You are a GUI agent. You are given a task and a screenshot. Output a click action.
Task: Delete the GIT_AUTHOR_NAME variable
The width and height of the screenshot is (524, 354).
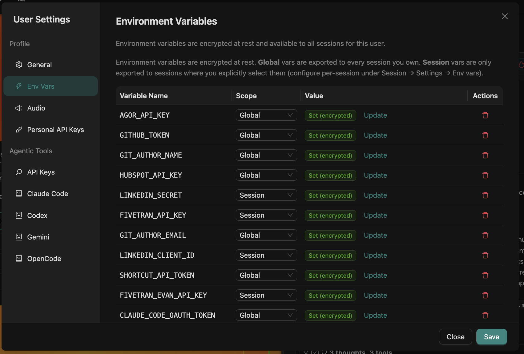(x=485, y=155)
